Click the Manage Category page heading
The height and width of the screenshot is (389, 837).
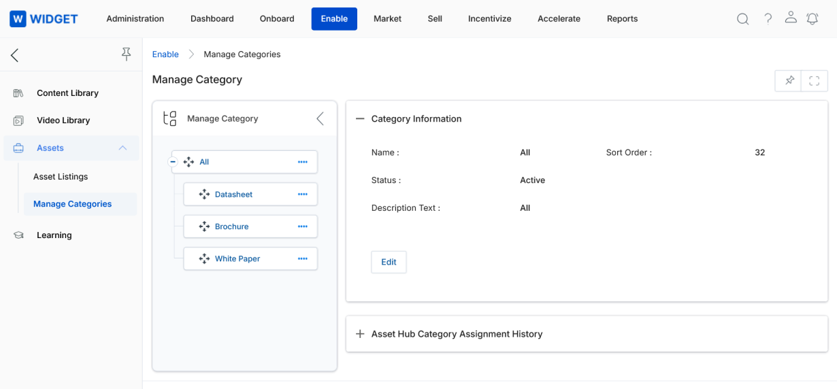coord(197,80)
